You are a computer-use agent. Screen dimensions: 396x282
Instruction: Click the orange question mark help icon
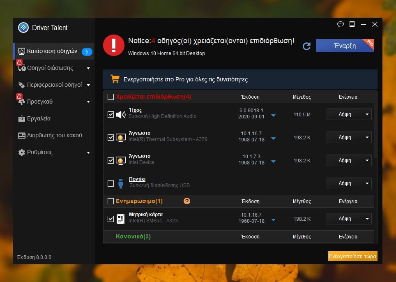(187, 201)
